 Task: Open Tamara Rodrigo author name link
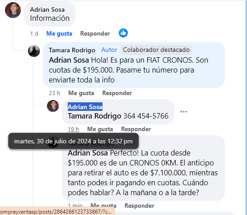[x=72, y=50]
